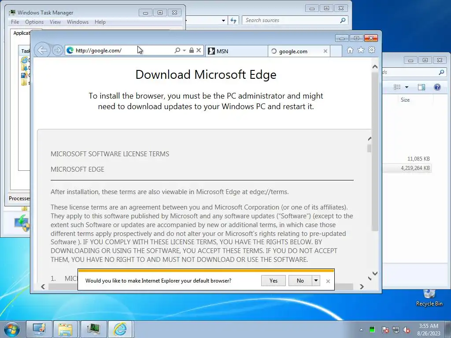Click the license terms box scroll-up arrow
This screenshot has height=338, width=451.
370,139
